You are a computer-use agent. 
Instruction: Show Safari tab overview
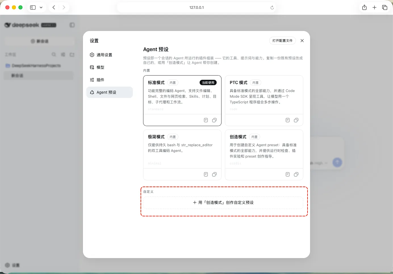pyautogui.click(x=385, y=7)
